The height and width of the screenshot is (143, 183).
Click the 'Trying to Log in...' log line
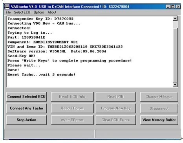[x=30, y=33]
